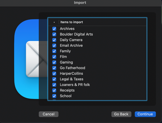162x123 pixels.
Task: Click the bullet checkbox column header
Action: coord(54,22)
